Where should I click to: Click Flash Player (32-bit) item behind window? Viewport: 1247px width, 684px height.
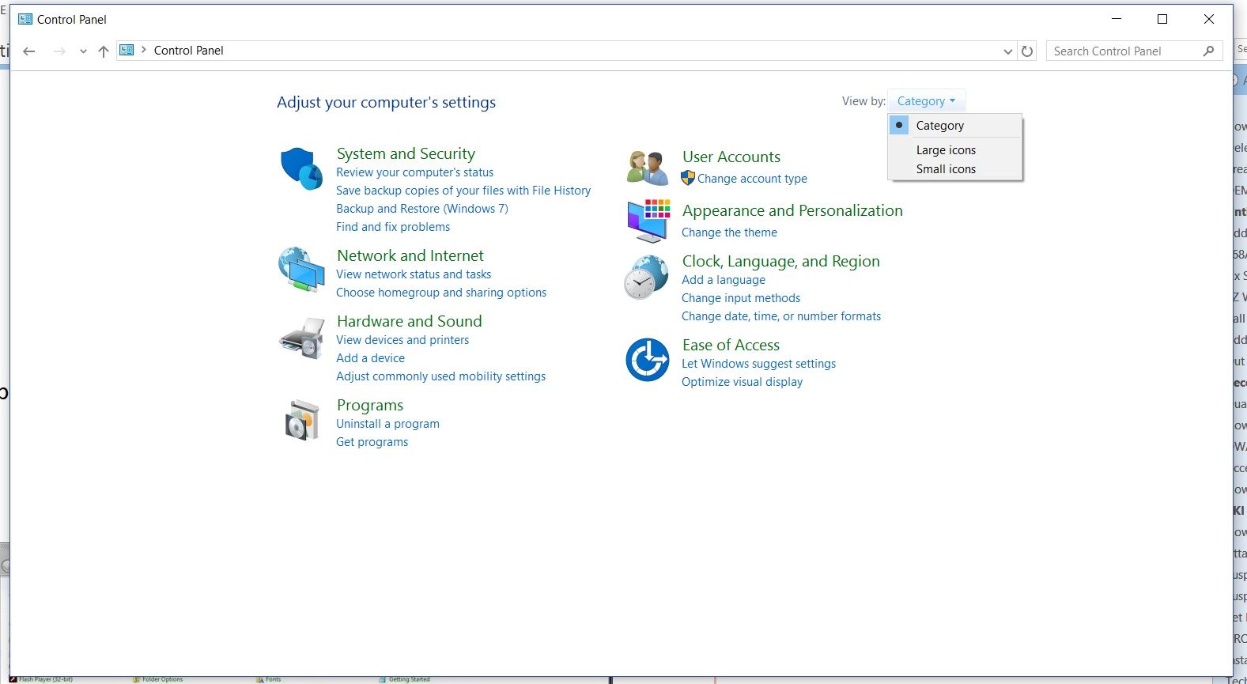tap(41, 679)
